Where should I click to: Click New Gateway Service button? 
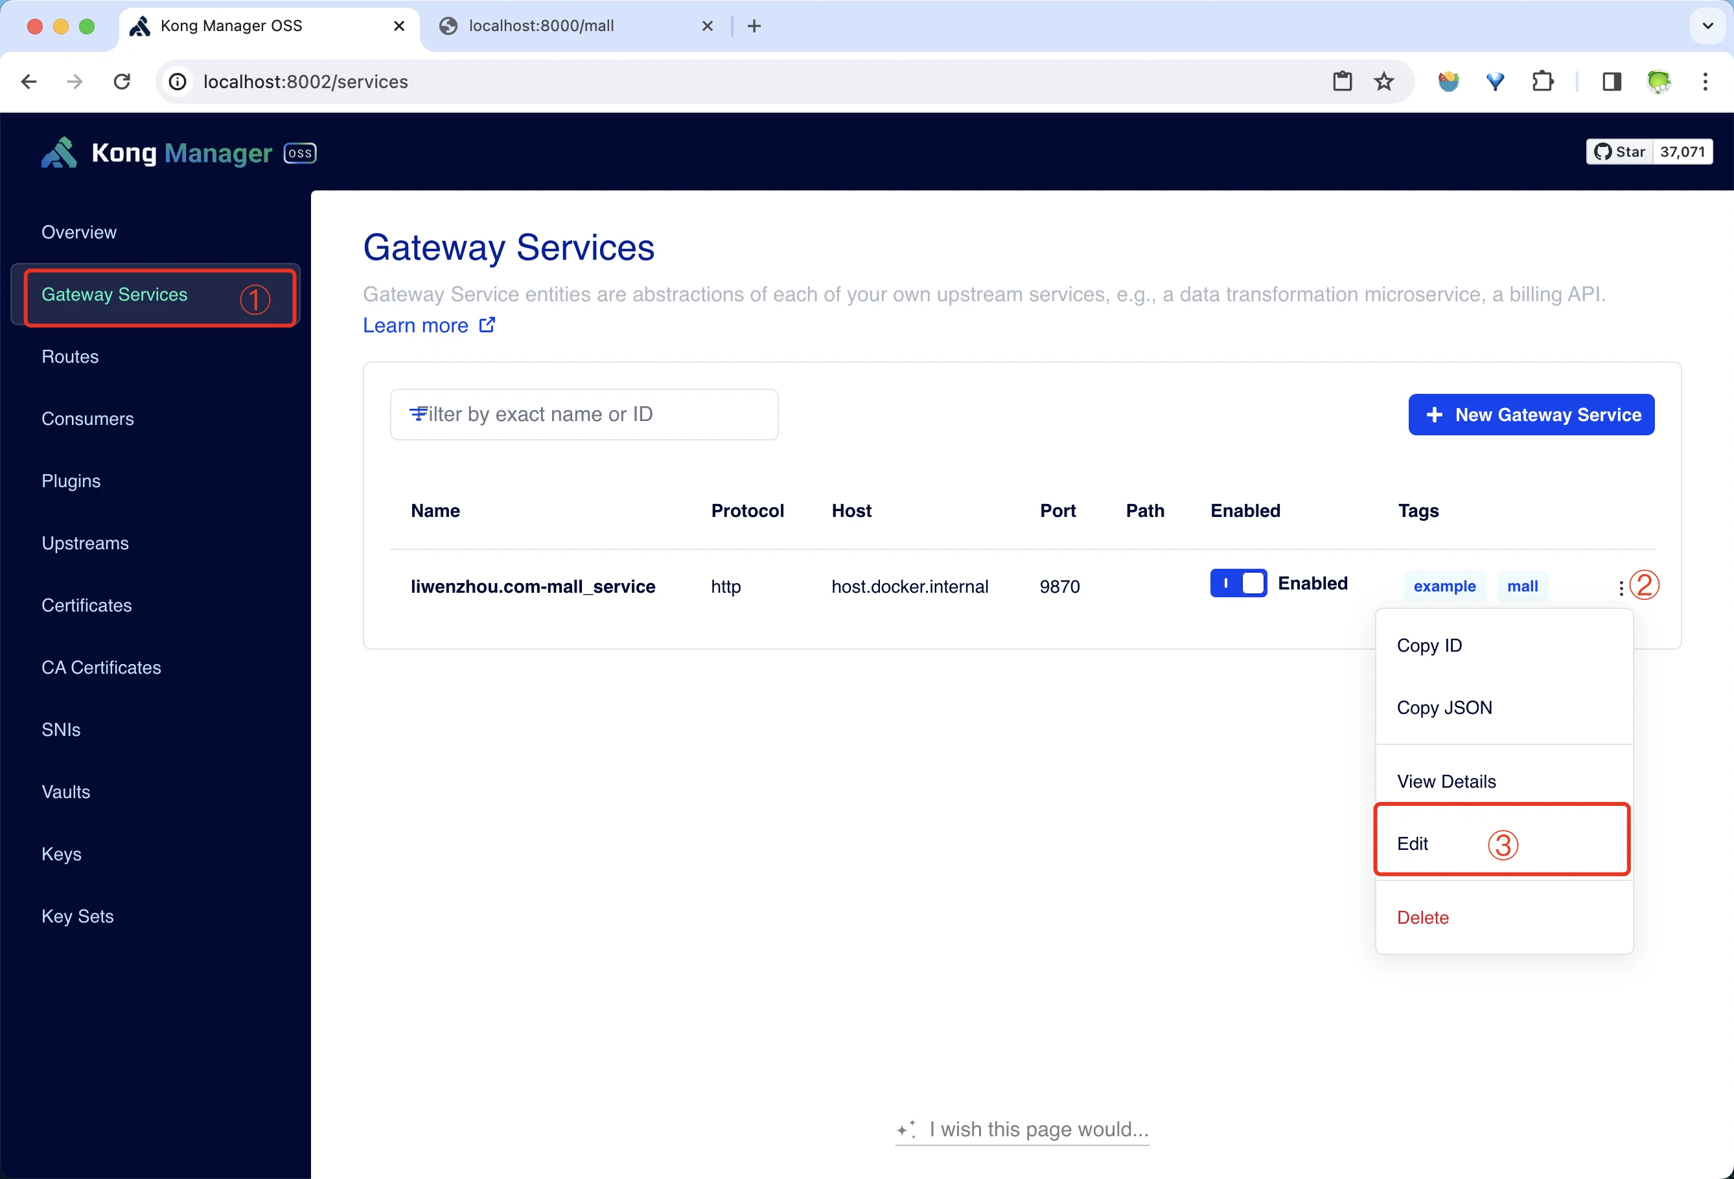tap(1531, 415)
